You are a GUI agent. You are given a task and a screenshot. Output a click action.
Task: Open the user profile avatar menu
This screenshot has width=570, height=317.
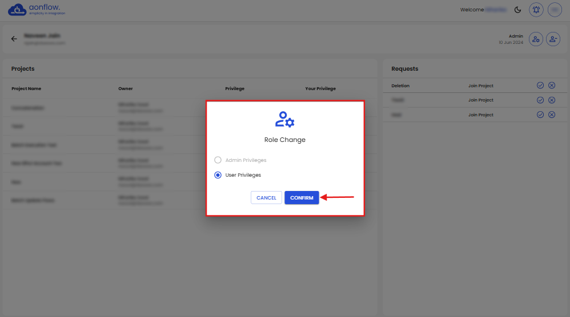click(x=554, y=10)
